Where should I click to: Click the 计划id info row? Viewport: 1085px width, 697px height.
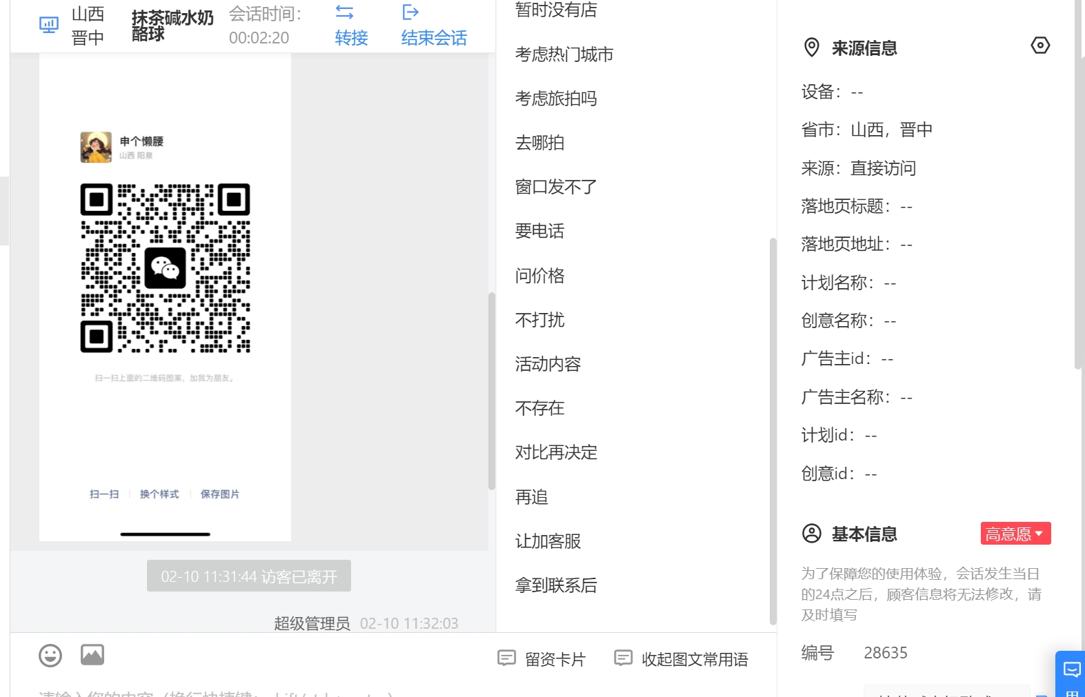pyautogui.click(x=839, y=435)
